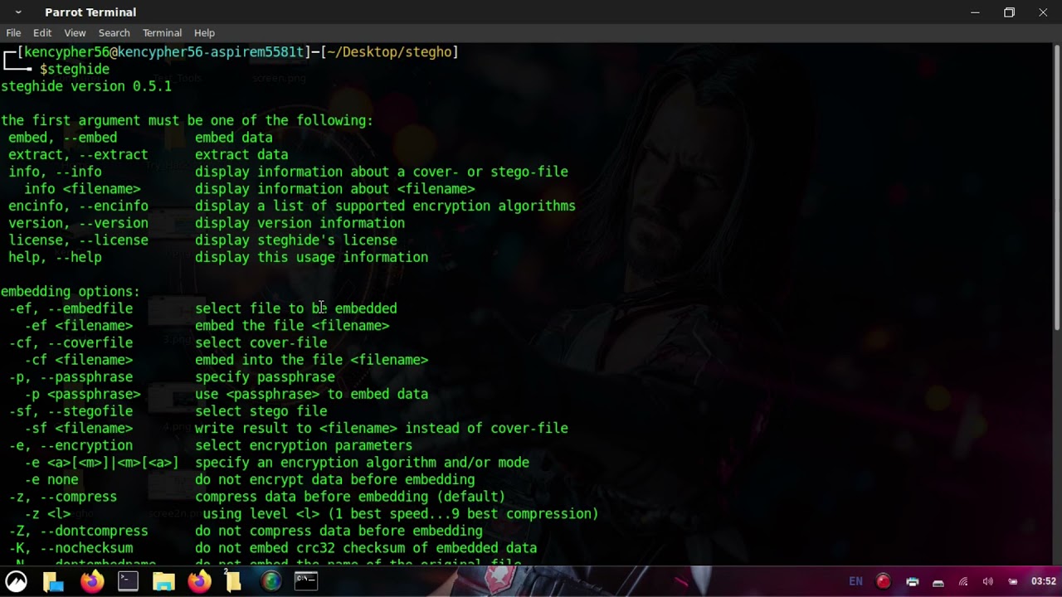Click the '-ef, --embedfile' option text

pos(71,308)
